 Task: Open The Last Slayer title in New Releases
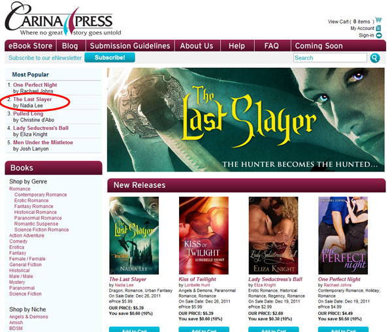pyautogui.click(x=128, y=279)
